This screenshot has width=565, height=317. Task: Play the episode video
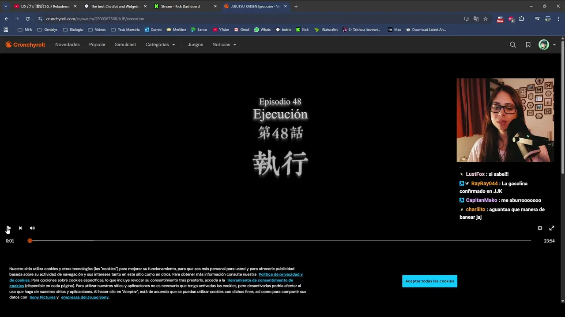8,228
